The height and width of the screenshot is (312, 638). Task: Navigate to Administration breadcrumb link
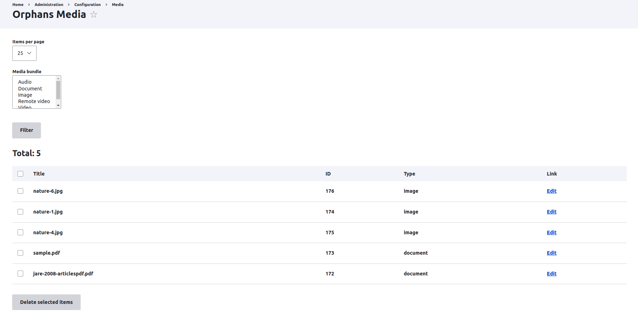[49, 5]
